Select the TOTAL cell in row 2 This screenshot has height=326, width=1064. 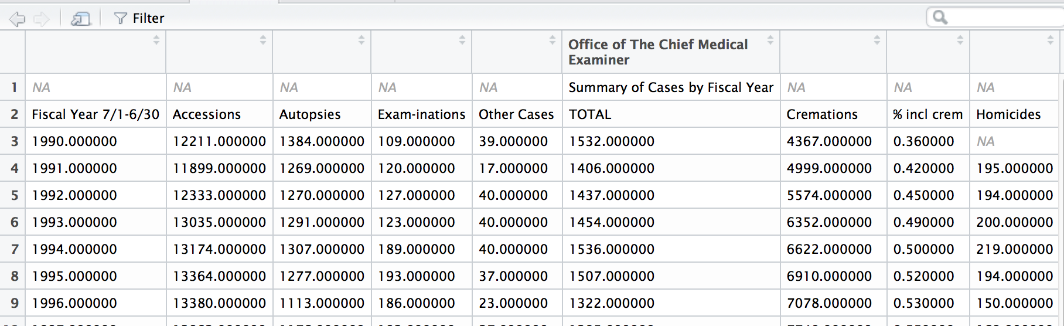(x=589, y=115)
